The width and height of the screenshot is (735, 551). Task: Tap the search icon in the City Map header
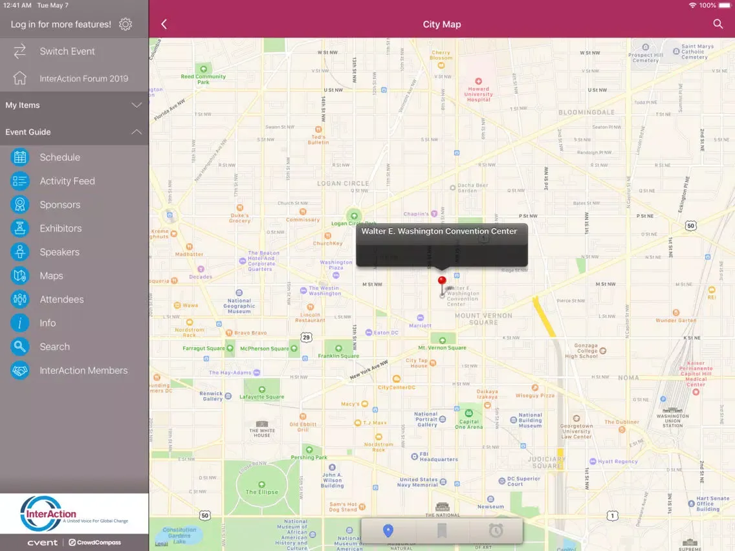pyautogui.click(x=718, y=24)
